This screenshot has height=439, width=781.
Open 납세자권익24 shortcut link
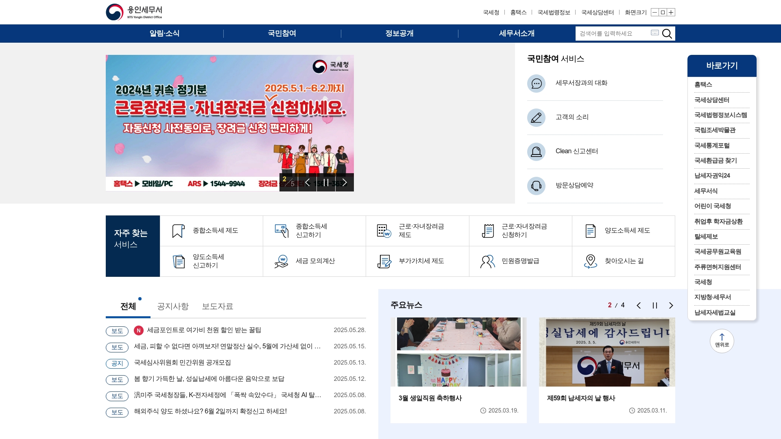point(712,176)
